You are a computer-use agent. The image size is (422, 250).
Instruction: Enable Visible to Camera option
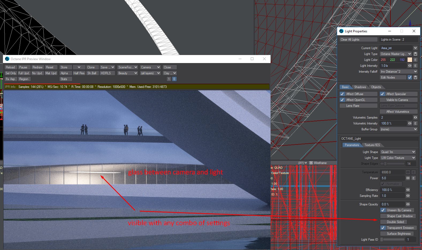click(399, 100)
